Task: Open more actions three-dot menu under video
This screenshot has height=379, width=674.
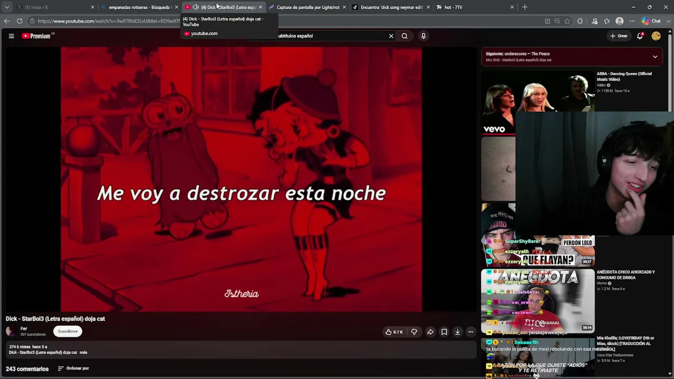Action: [x=471, y=332]
